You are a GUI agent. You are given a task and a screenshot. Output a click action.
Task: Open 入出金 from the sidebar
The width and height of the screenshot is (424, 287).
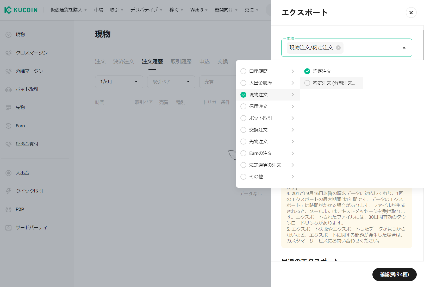click(22, 173)
